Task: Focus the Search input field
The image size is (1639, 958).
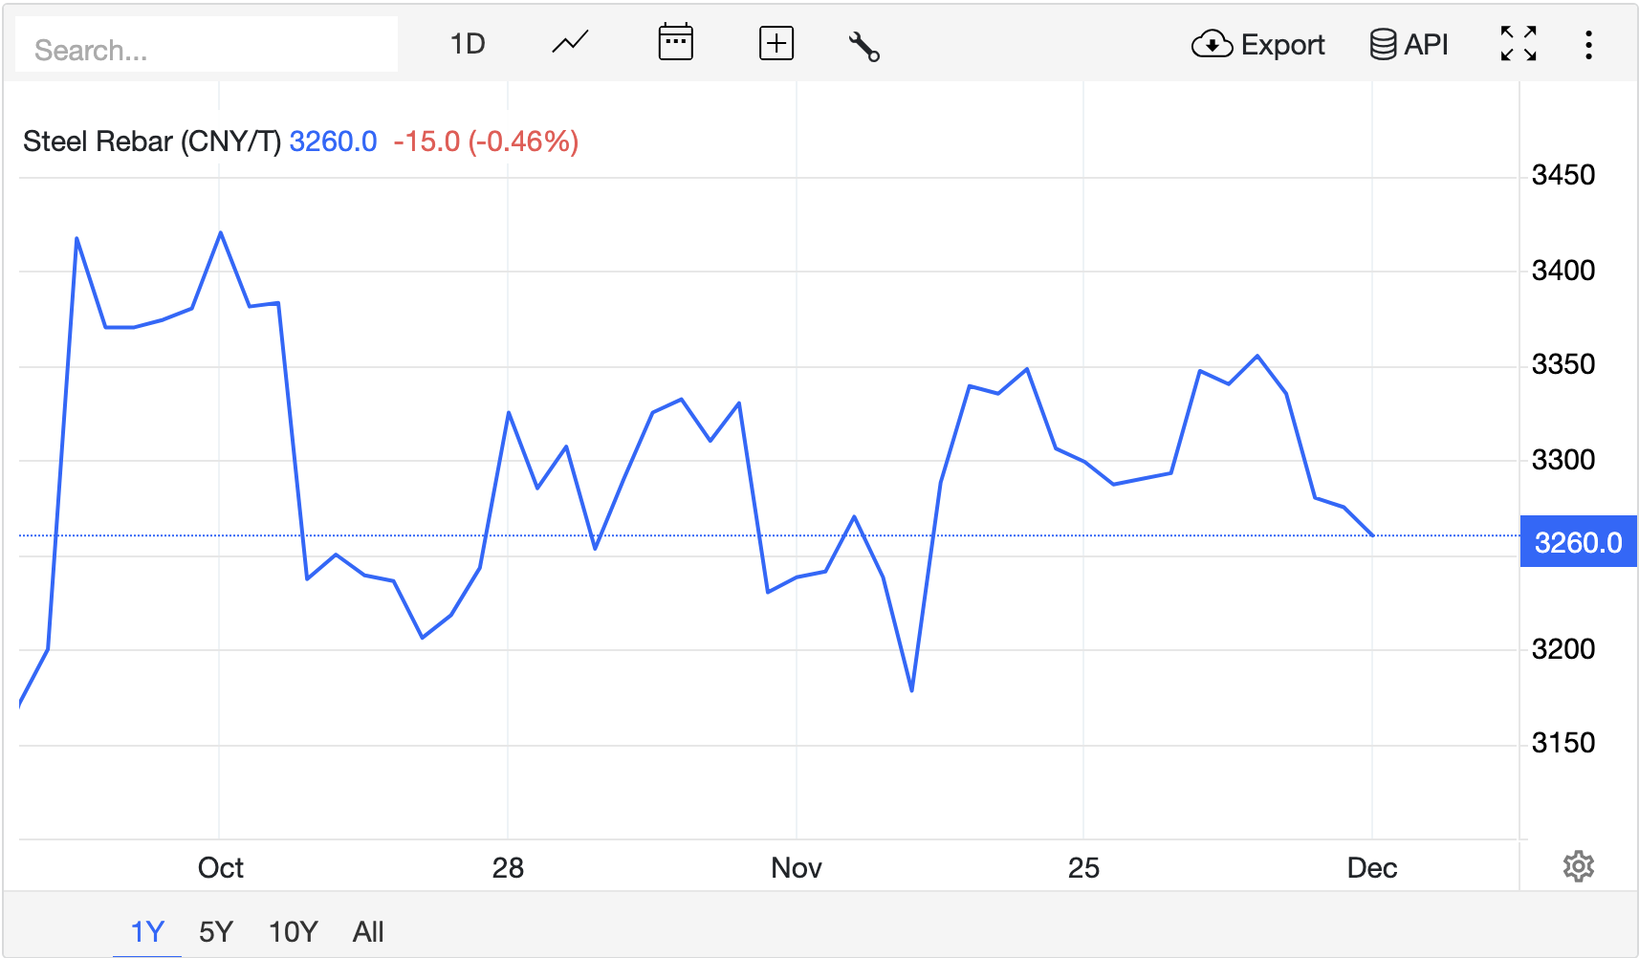Action: click(x=207, y=50)
